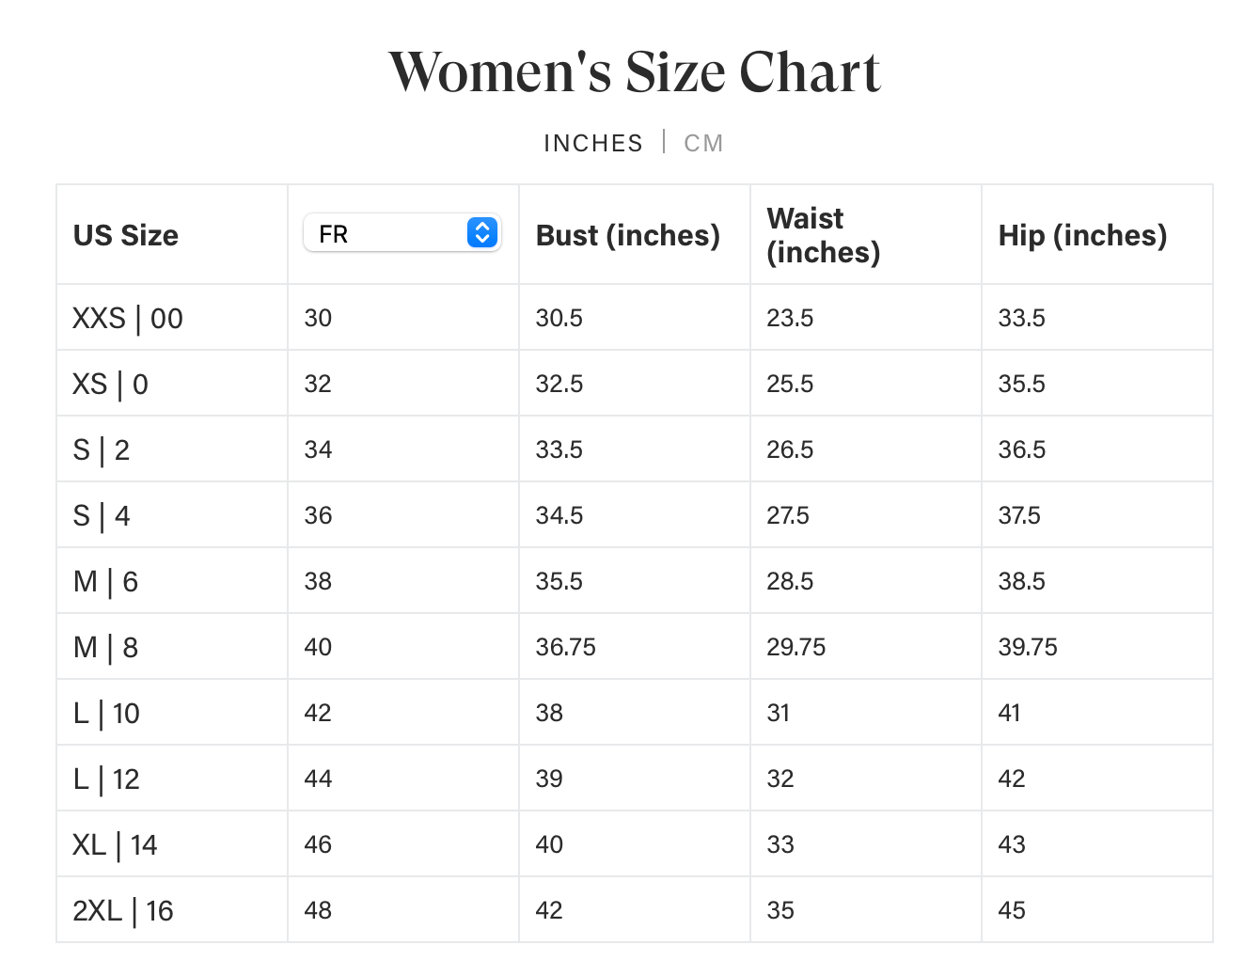1260x976 pixels.
Task: Click the 29.75 waist measurement cell
Action: click(796, 647)
